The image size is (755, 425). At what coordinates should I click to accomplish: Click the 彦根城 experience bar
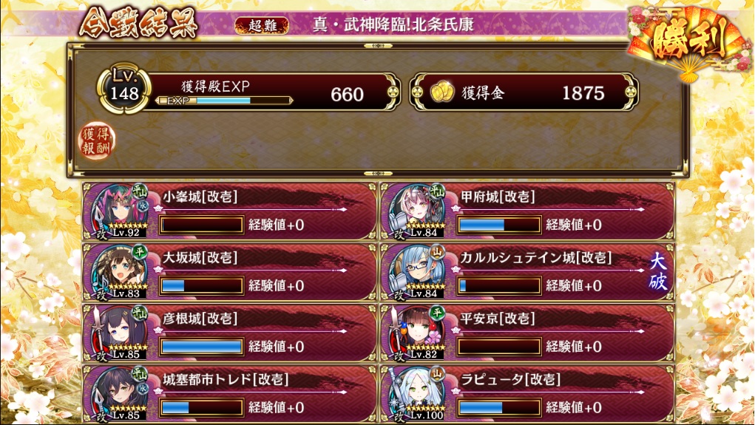tap(201, 347)
